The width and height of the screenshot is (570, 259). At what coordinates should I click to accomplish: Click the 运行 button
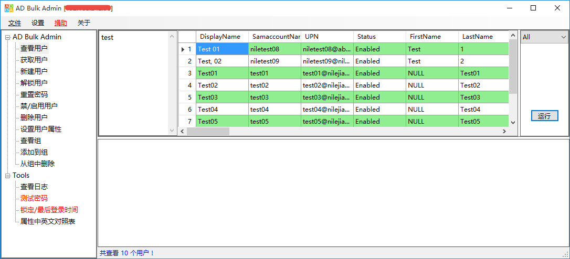tap(544, 116)
